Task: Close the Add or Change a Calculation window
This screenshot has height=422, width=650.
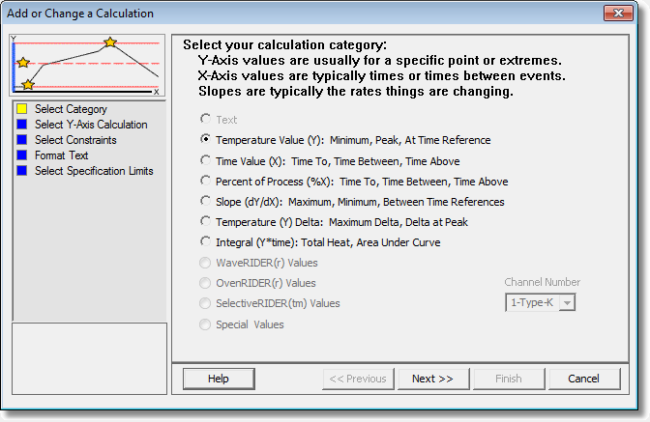Action: pos(618,13)
